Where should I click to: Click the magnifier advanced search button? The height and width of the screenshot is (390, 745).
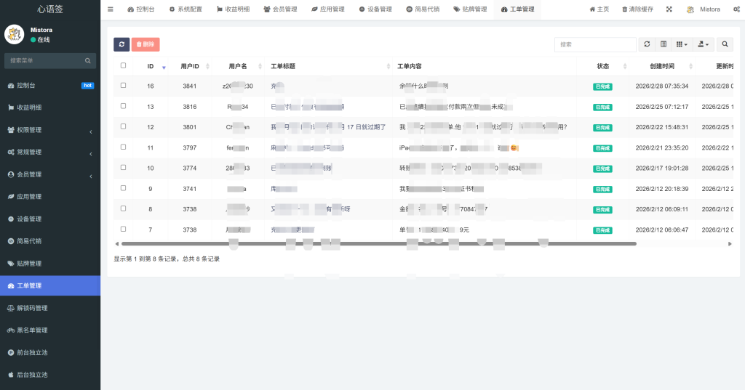coord(725,44)
